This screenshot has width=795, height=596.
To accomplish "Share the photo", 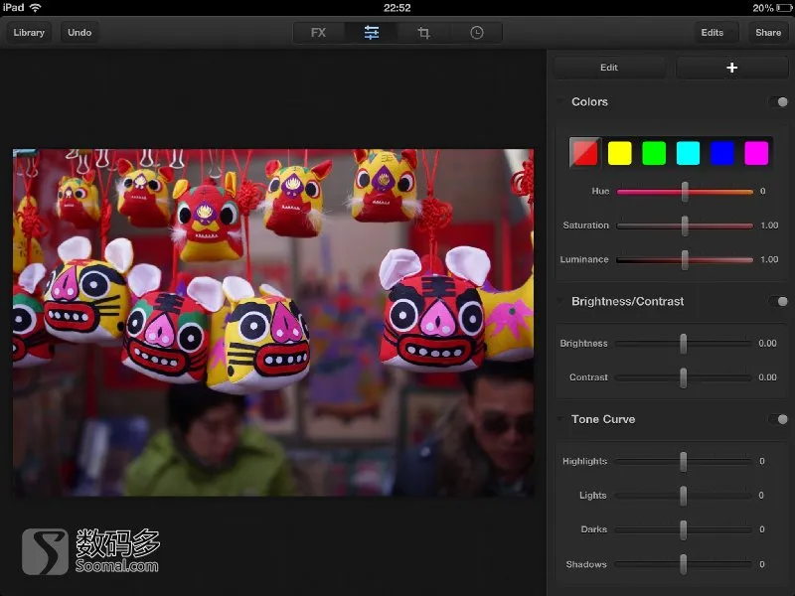I will click(768, 33).
